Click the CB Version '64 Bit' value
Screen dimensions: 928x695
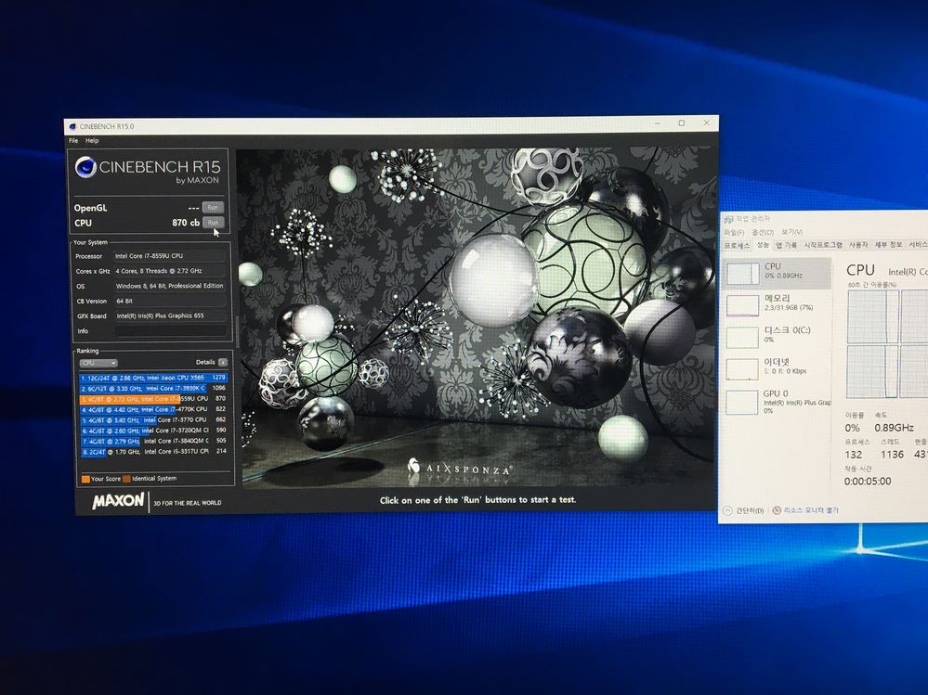[x=170, y=301]
